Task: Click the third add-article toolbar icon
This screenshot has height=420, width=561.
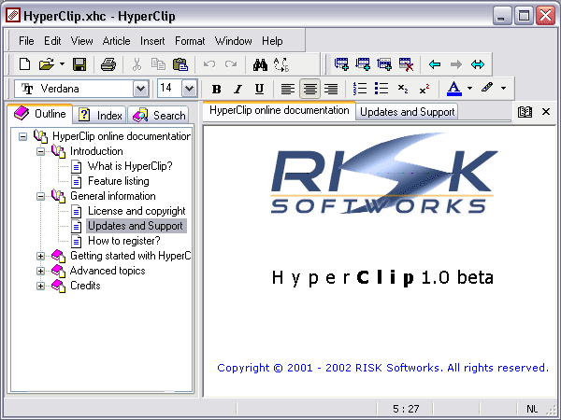Action: point(384,64)
